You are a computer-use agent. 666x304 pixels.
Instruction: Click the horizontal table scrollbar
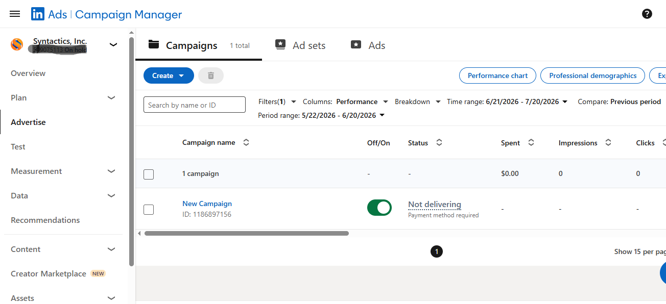click(x=247, y=233)
